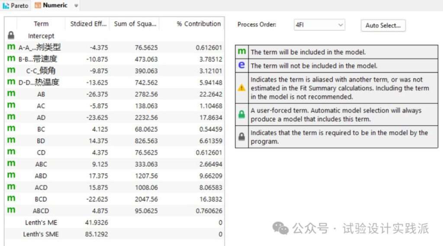Click the green user-forced lock icon
This screenshot has height=246, width=443.
(241, 114)
